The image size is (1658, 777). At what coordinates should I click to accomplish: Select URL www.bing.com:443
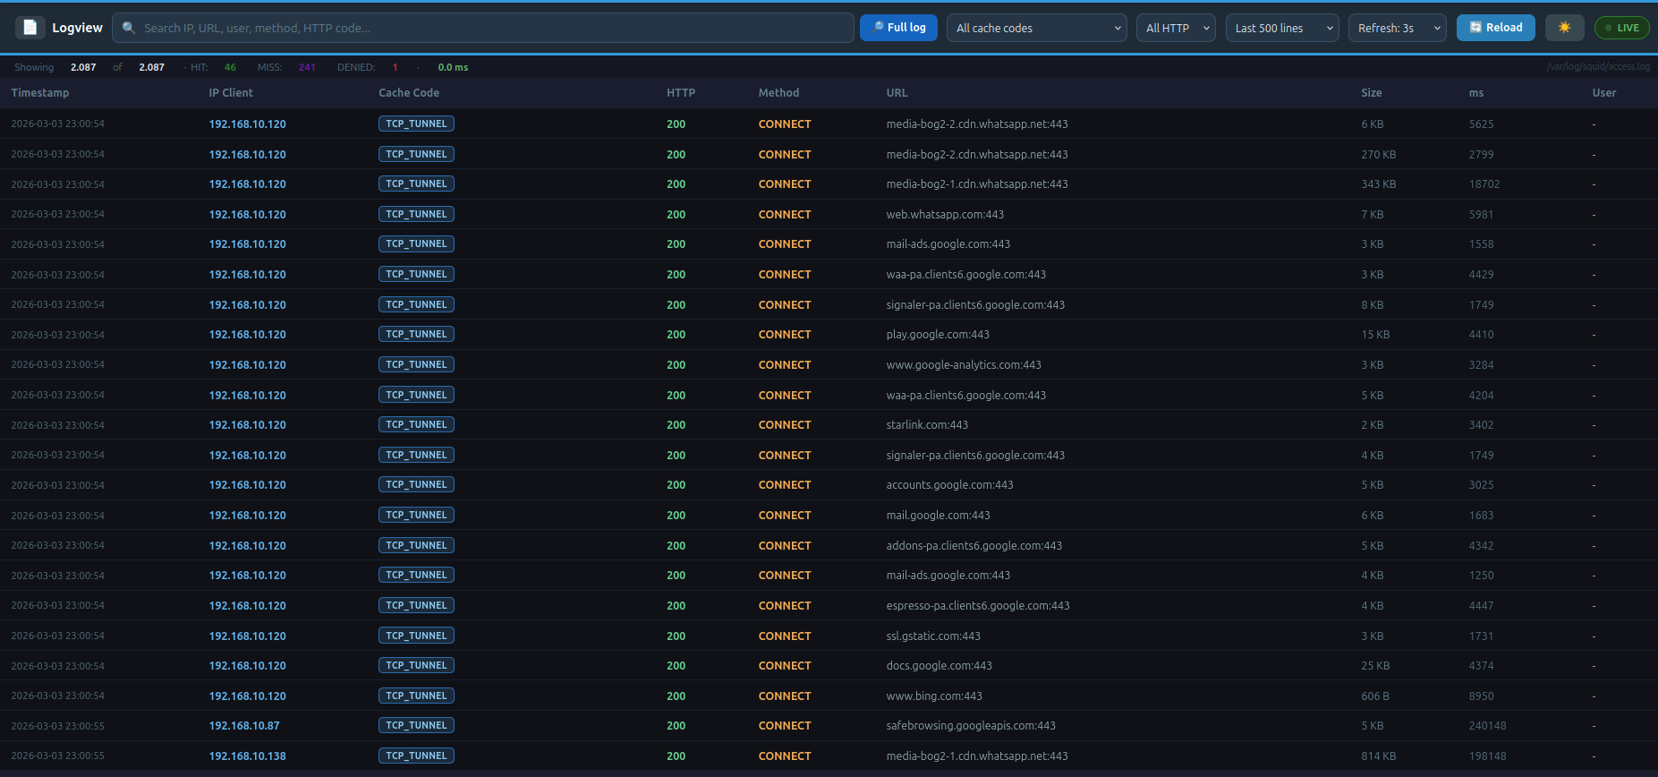point(934,696)
